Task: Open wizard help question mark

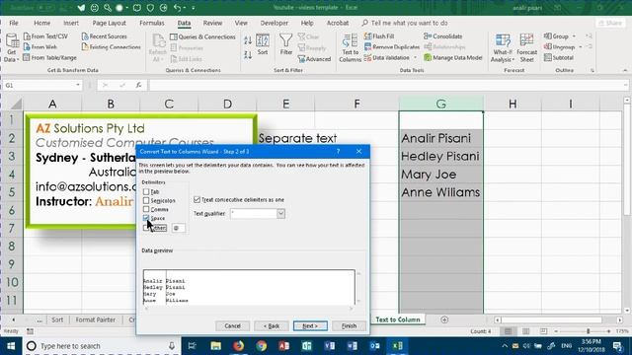Action: 338,151
